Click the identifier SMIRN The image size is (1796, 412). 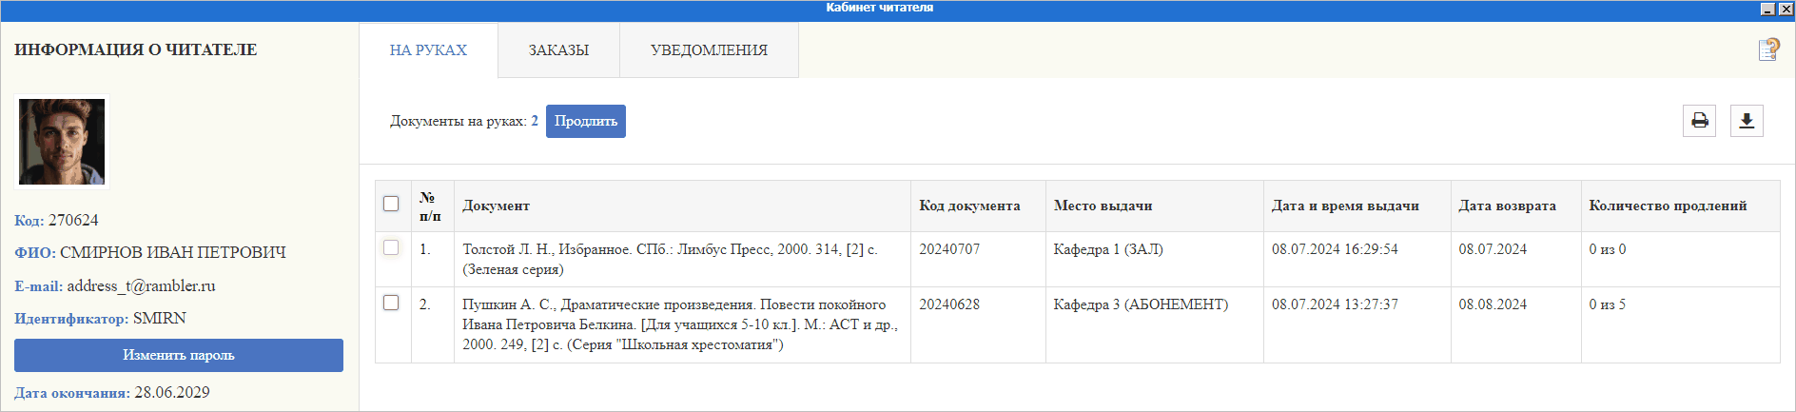[160, 318]
